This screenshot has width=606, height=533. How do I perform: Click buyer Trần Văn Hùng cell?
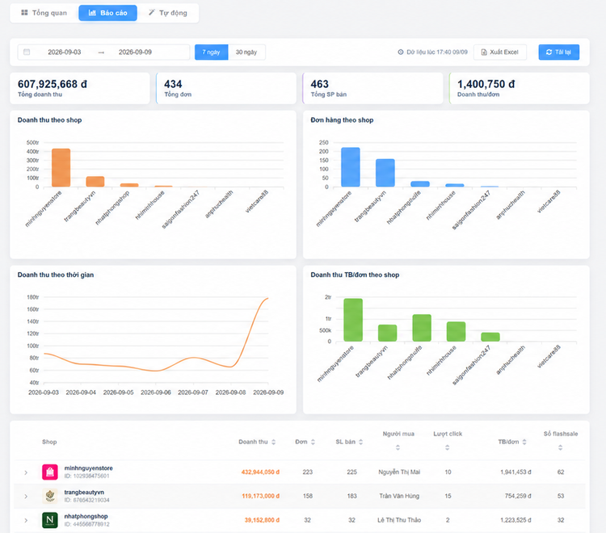[x=399, y=496]
